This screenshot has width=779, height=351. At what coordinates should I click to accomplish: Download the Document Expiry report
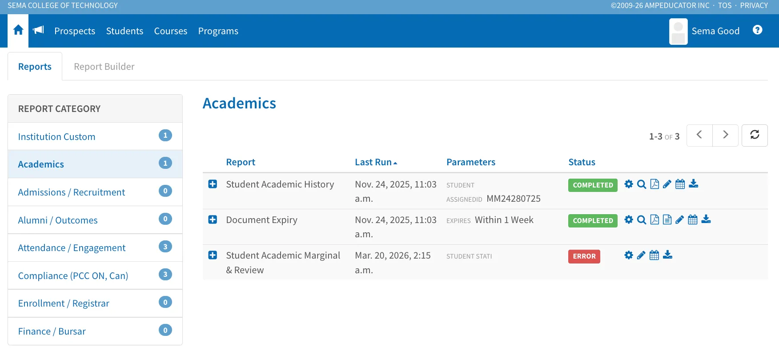click(x=706, y=219)
